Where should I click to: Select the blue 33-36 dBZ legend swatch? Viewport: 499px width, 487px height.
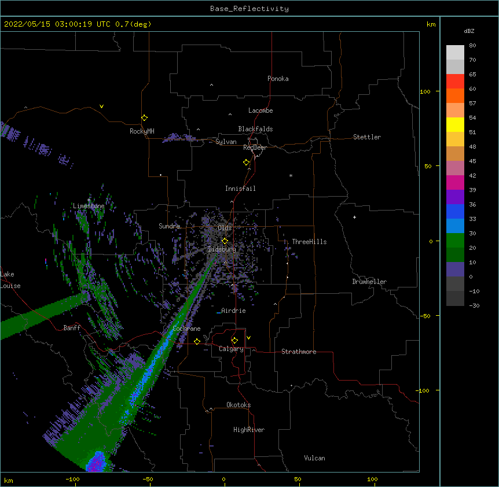pyautogui.click(x=455, y=211)
